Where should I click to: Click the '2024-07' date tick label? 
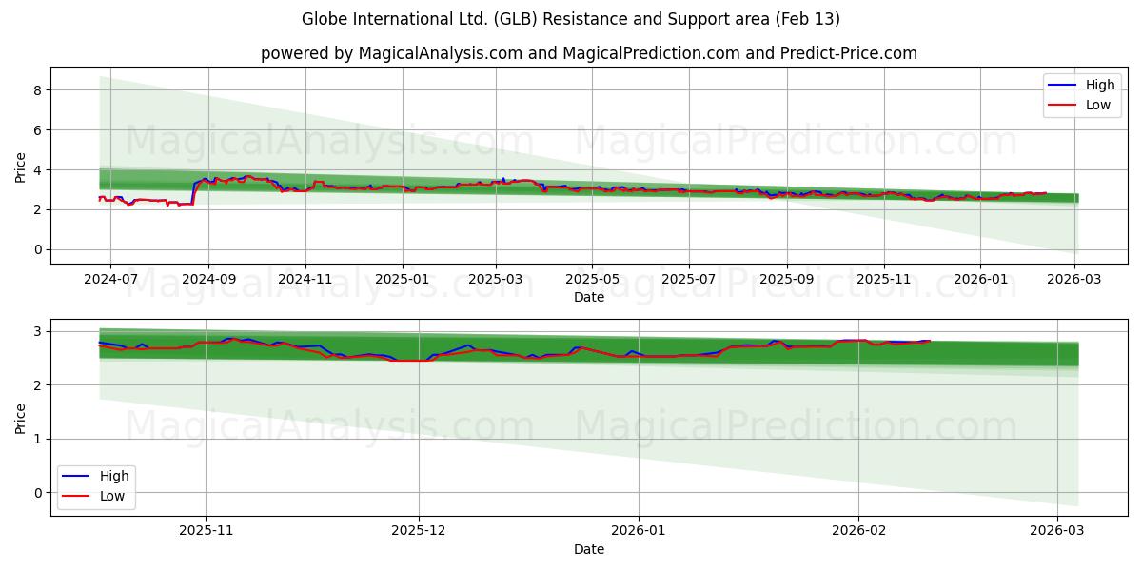(110, 280)
